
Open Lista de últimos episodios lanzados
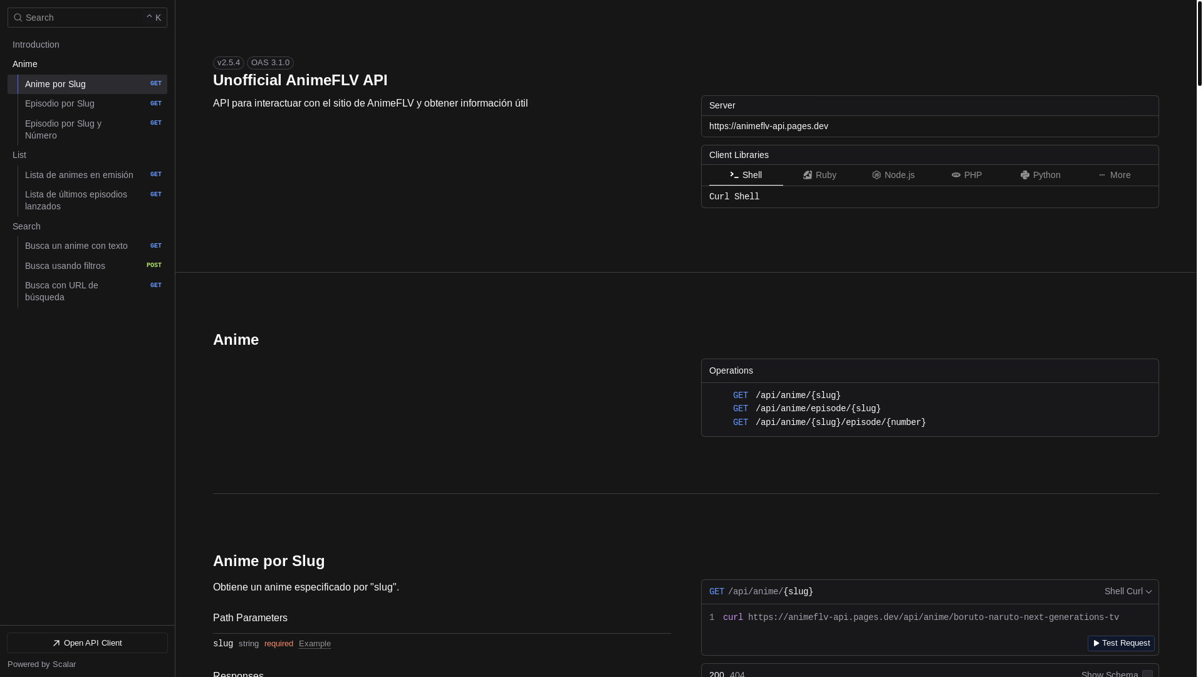tap(87, 200)
